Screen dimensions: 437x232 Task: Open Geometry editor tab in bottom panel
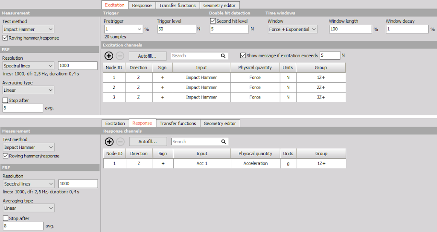pos(220,123)
